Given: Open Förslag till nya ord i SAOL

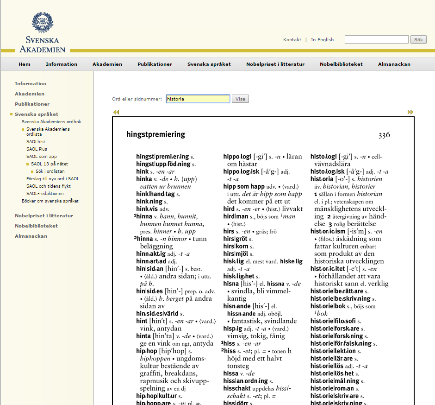Looking at the screenshot, I should coord(53,179).
